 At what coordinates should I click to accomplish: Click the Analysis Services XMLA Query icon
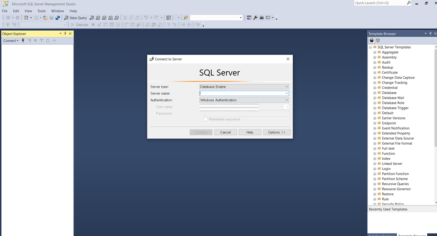111,17
